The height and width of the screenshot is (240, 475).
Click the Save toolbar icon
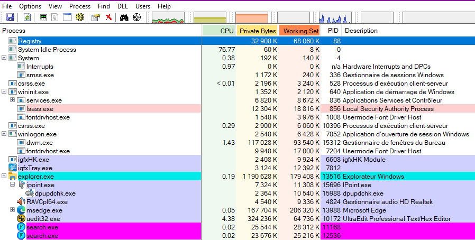(x=10, y=17)
